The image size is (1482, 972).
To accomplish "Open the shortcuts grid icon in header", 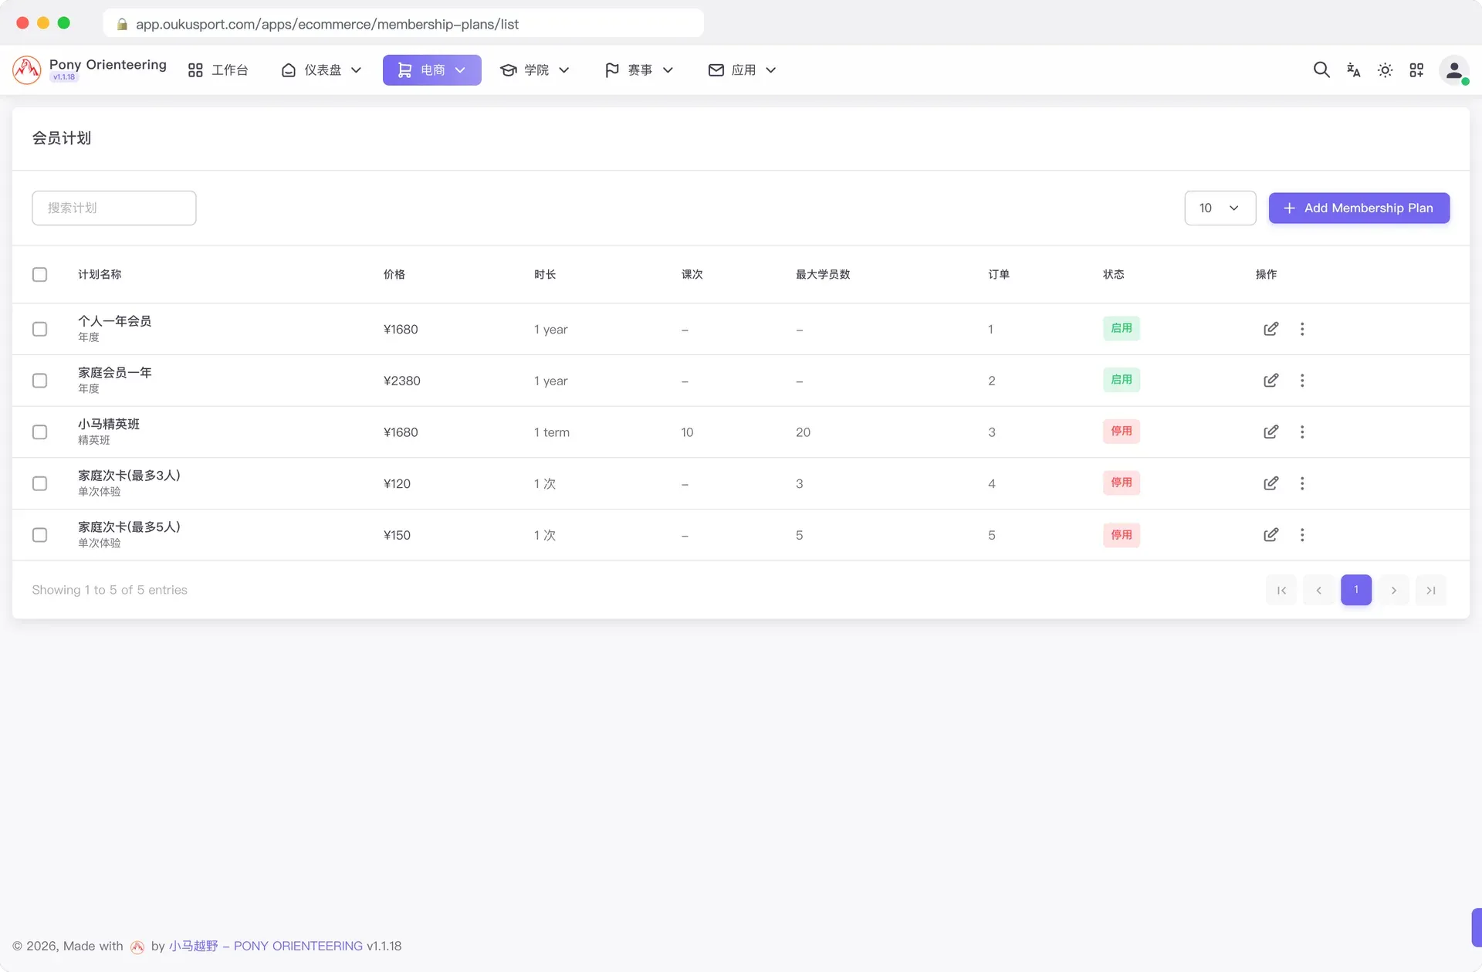I will click(1416, 70).
